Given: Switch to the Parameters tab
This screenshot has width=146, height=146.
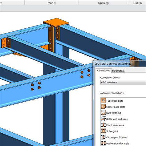Looking at the screenshot, I should click(x=118, y=71).
